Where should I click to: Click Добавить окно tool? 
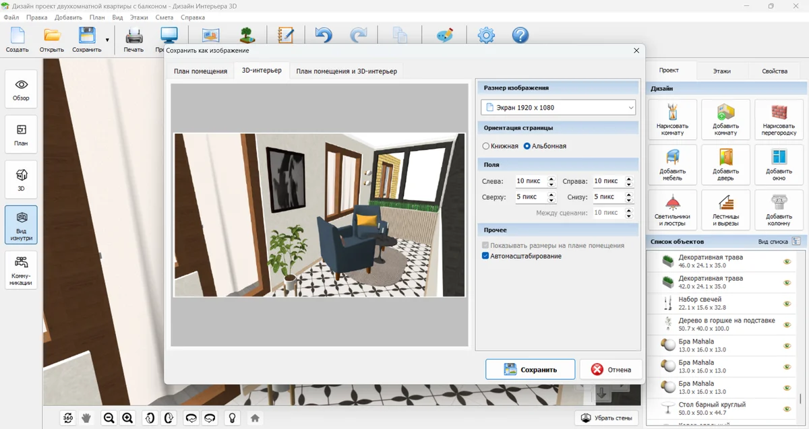779,164
